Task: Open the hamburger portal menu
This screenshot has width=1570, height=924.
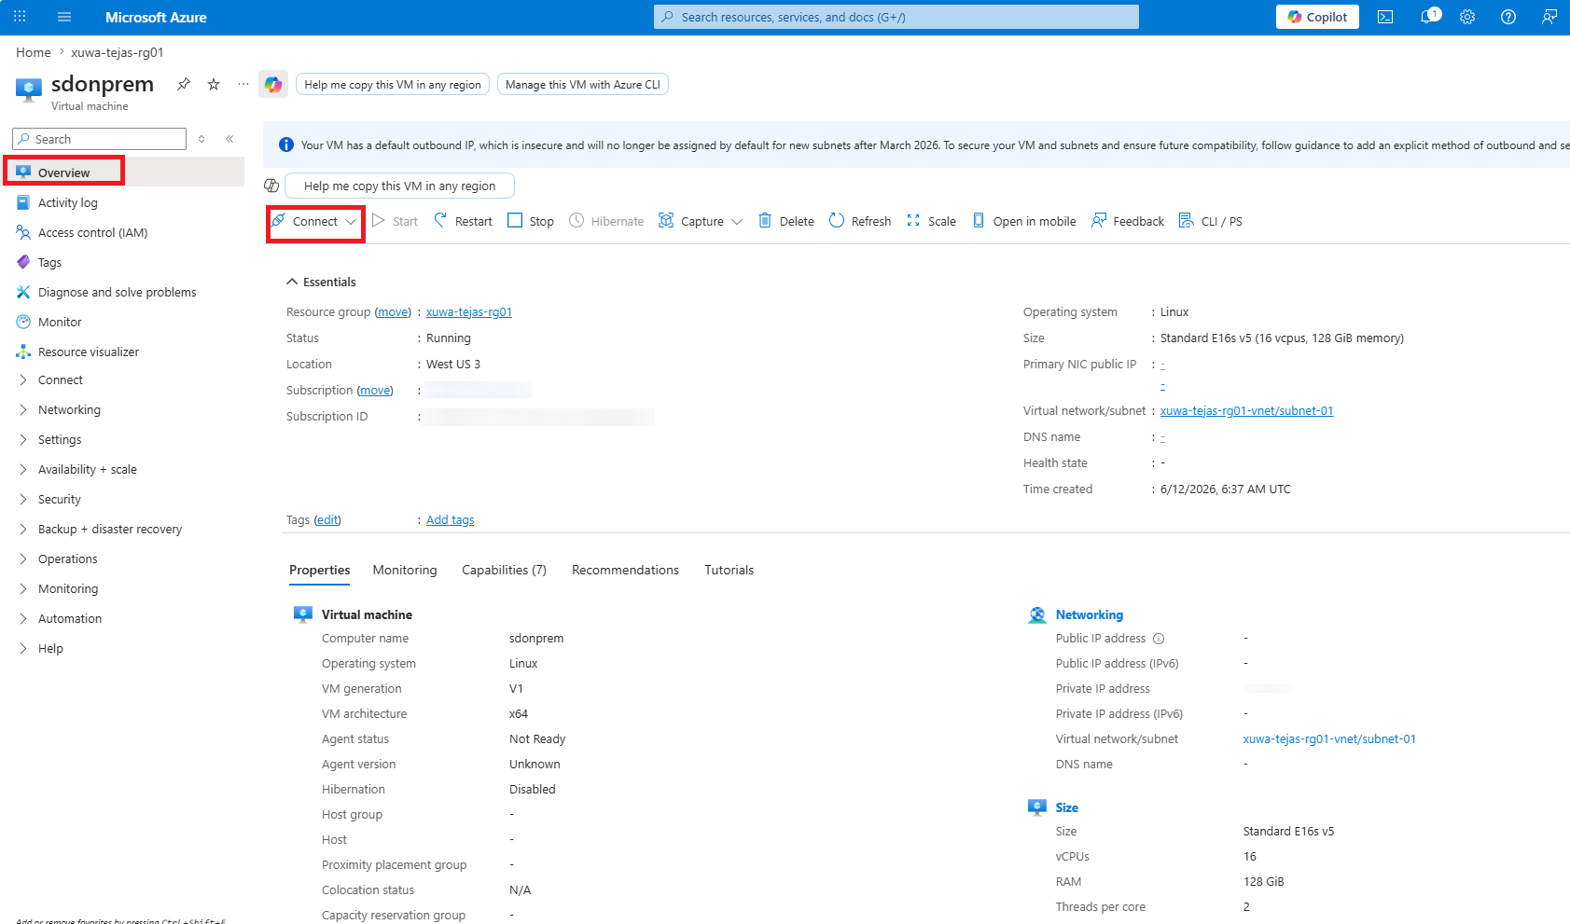Action: pyautogui.click(x=64, y=17)
